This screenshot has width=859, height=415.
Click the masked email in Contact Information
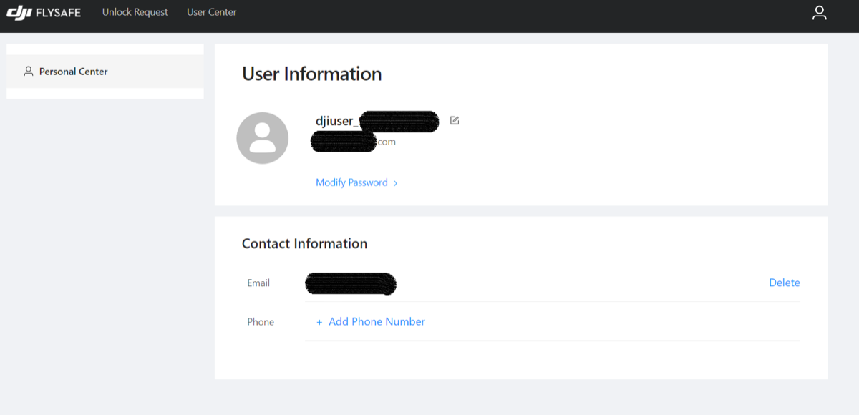point(351,283)
